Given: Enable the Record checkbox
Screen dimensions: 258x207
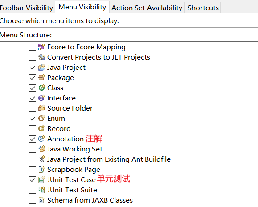Looking at the screenshot, I should [33, 129].
